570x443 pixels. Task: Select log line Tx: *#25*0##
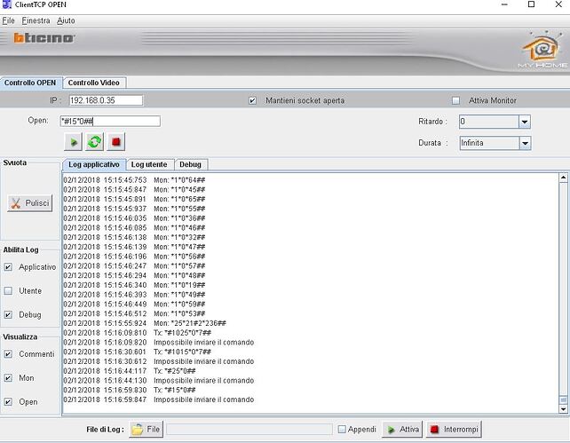(x=130, y=371)
